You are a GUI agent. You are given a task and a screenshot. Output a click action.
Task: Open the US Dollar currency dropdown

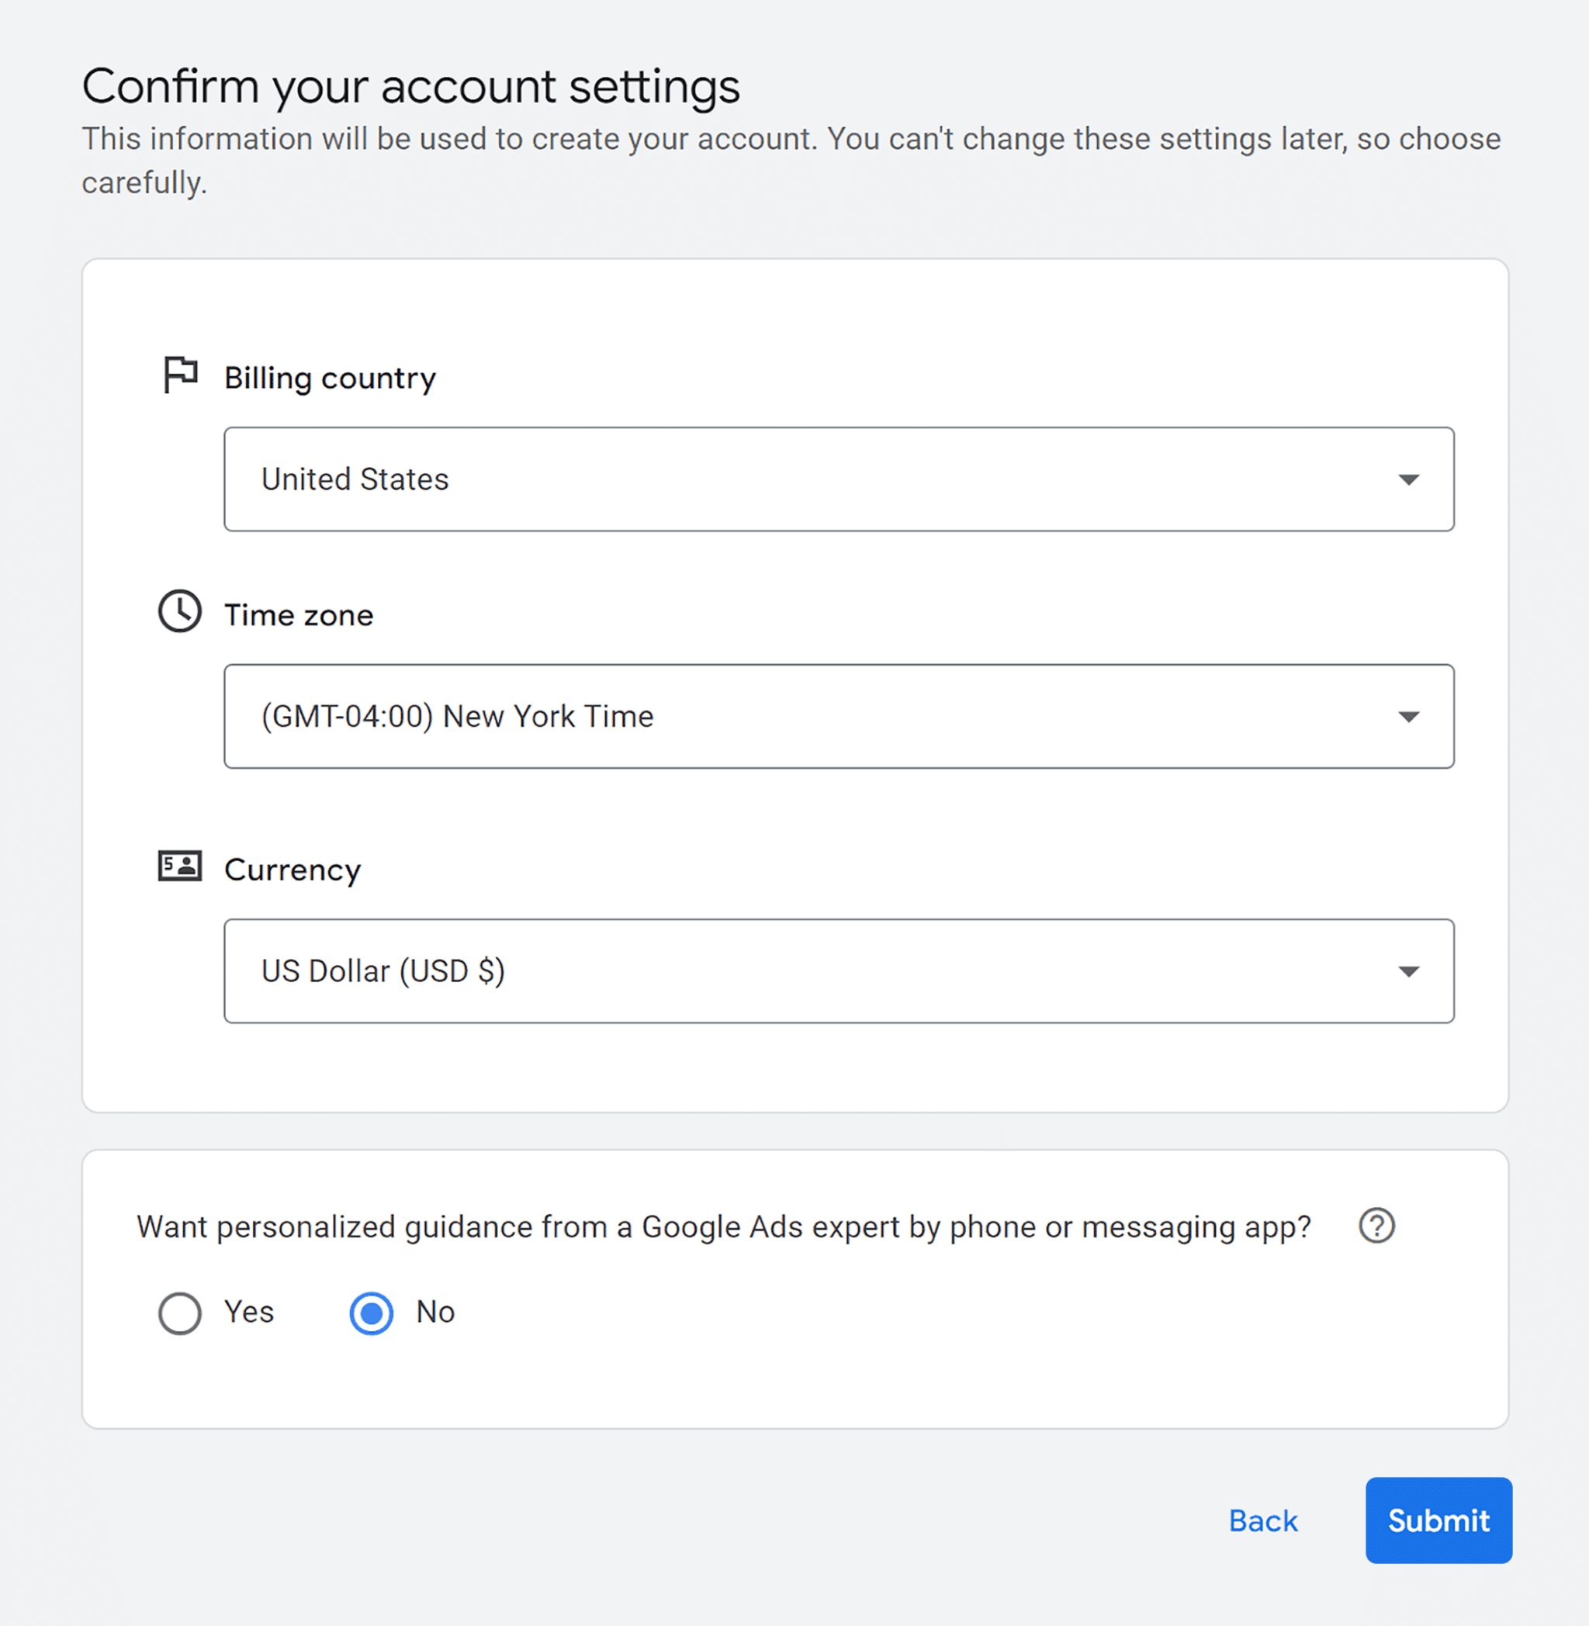pos(839,971)
